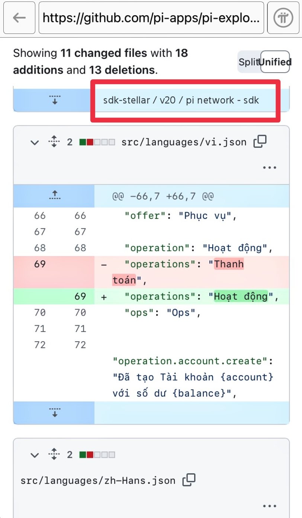Image resolution: width=302 pixels, height=518 pixels.
Task: Collapse the zh-Hans.json file diff
Action: point(35,455)
